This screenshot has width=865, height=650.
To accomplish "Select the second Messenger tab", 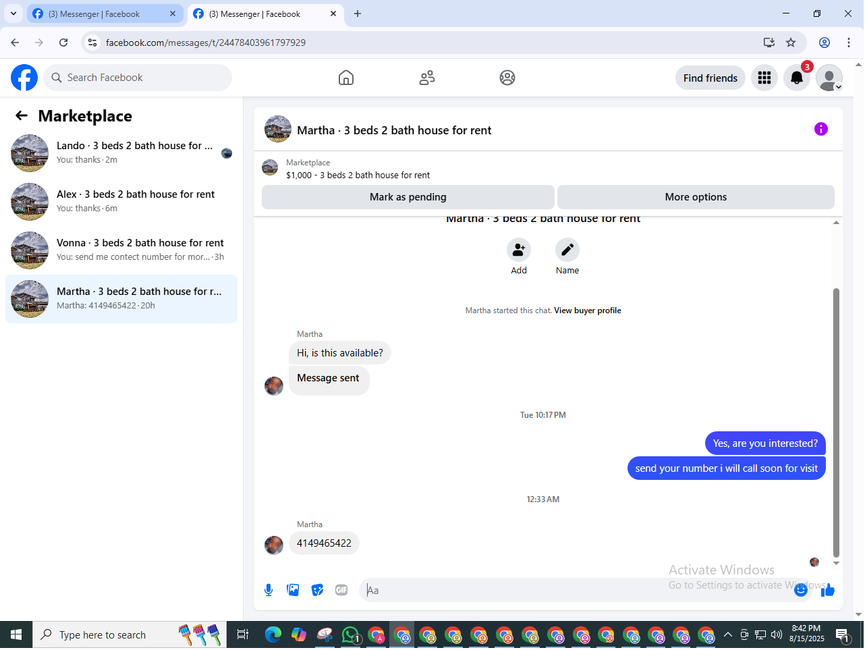I will (265, 13).
